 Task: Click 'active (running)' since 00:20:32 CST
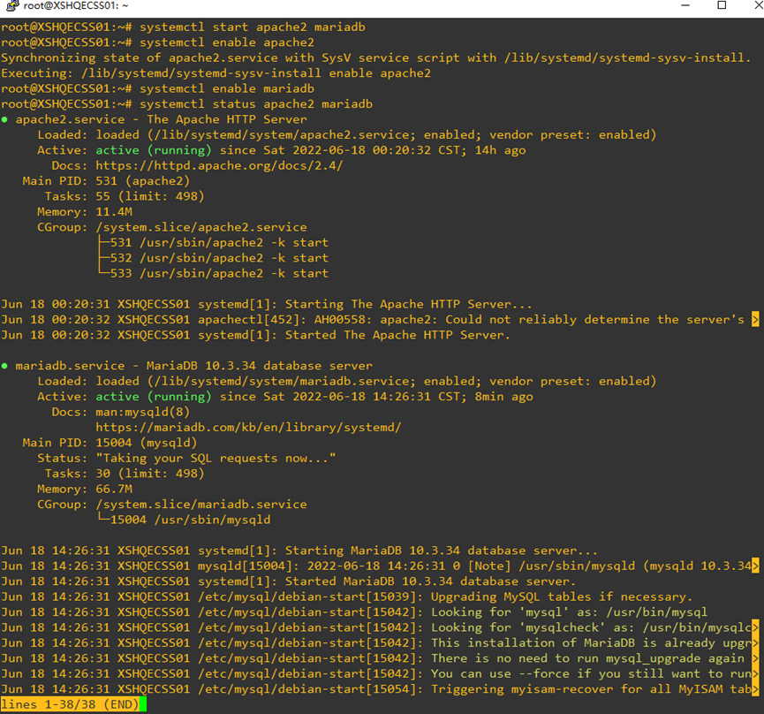point(154,150)
